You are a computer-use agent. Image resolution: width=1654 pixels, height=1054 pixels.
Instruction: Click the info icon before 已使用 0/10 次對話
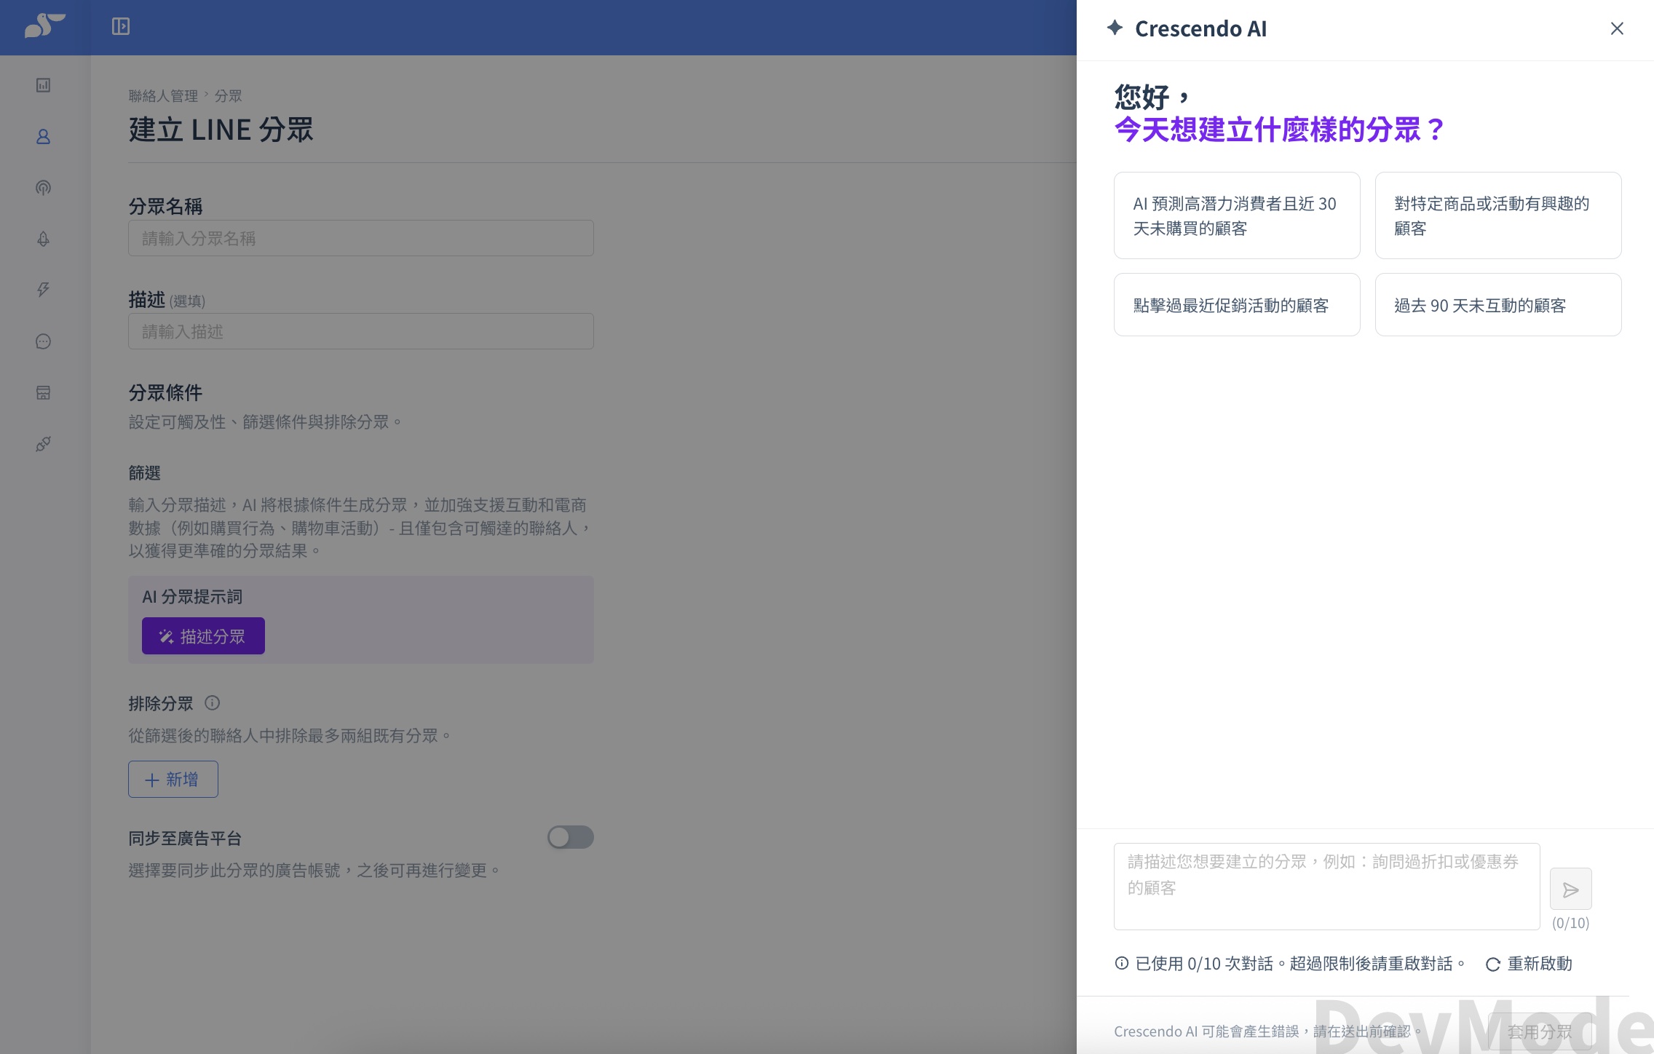1122,963
